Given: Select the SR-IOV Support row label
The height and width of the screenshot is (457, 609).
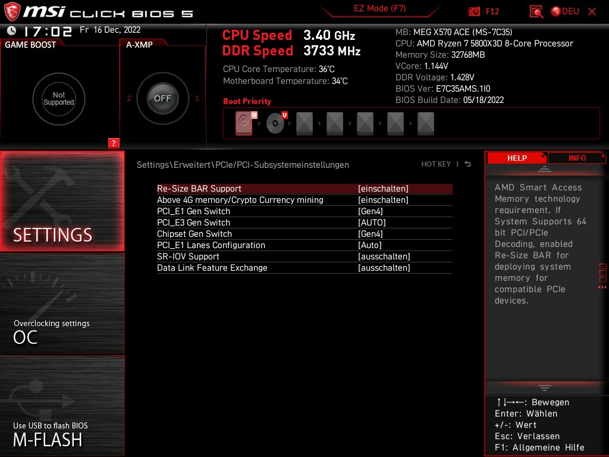Looking at the screenshot, I should coord(188,256).
